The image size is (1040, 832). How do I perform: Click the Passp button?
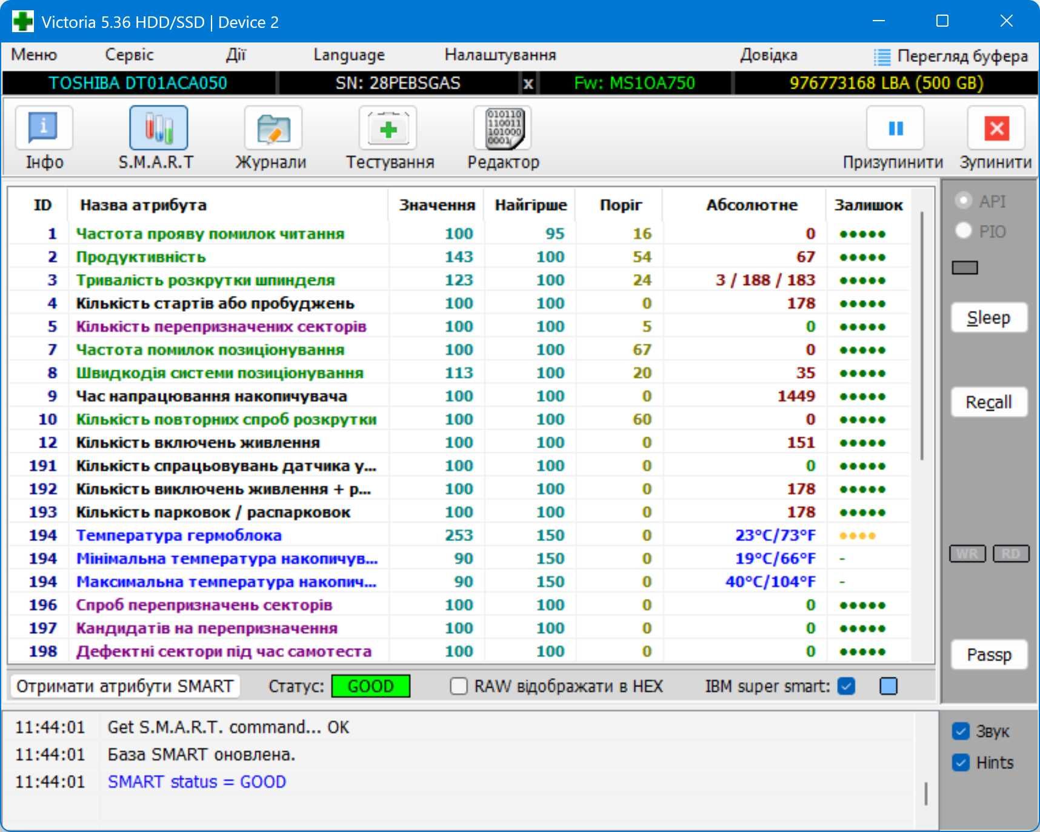(x=988, y=655)
